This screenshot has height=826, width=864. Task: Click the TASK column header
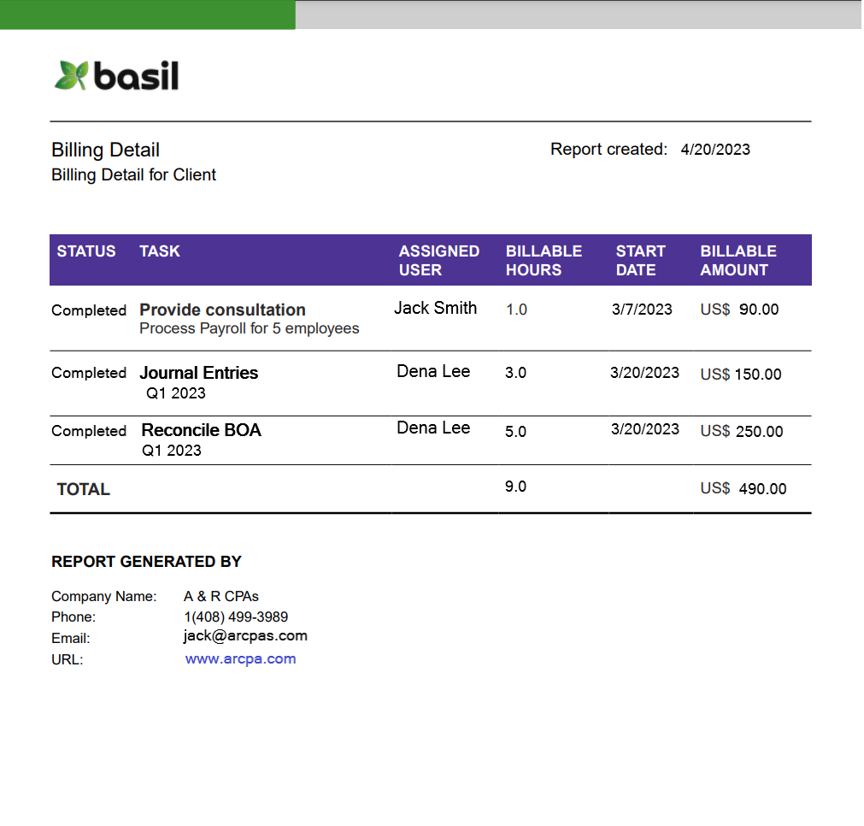[x=160, y=251]
